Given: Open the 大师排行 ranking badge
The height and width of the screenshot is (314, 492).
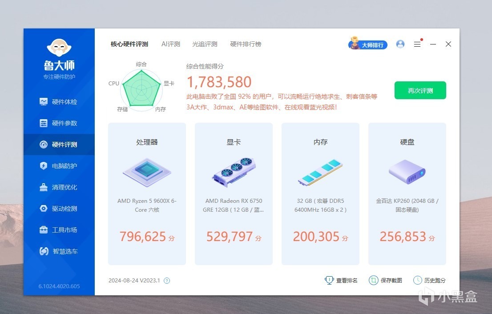Looking at the screenshot, I should pos(368,44).
